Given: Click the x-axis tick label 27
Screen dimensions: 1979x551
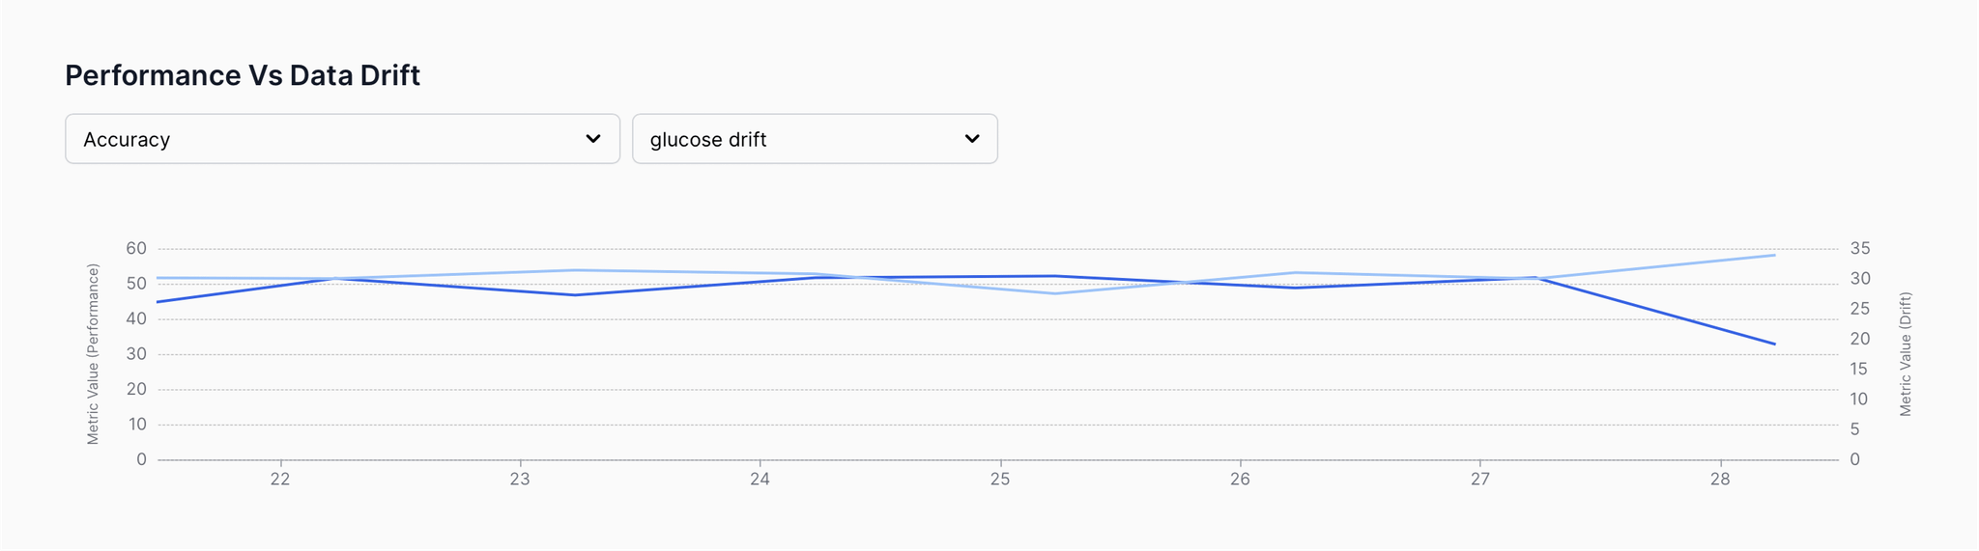Looking at the screenshot, I should [1480, 480].
